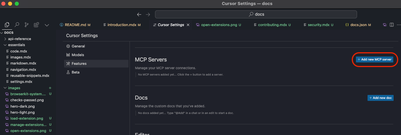The width and height of the screenshot is (401, 135).
Task: Click the Docs section heading
Action: coord(141,98)
